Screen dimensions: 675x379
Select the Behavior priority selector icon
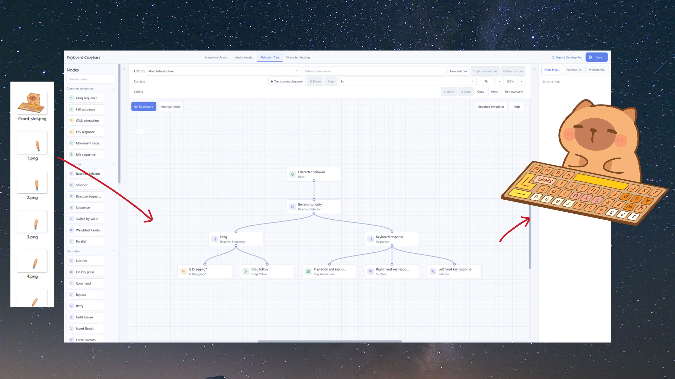292,207
